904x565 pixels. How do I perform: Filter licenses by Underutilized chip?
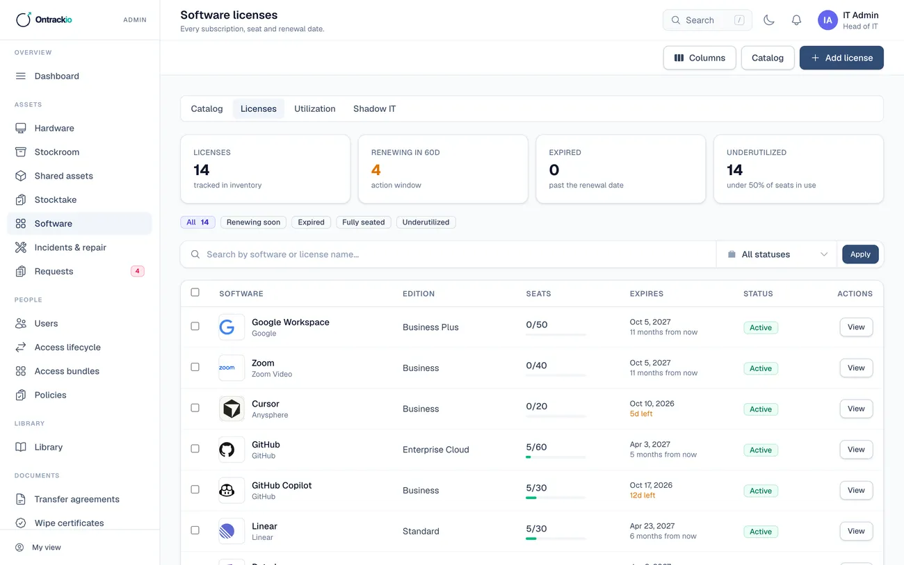[x=426, y=222]
